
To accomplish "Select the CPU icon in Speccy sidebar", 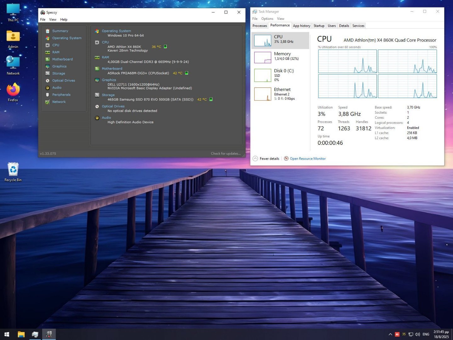I will tap(48, 45).
